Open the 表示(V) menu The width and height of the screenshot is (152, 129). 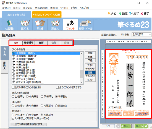[54, 8]
